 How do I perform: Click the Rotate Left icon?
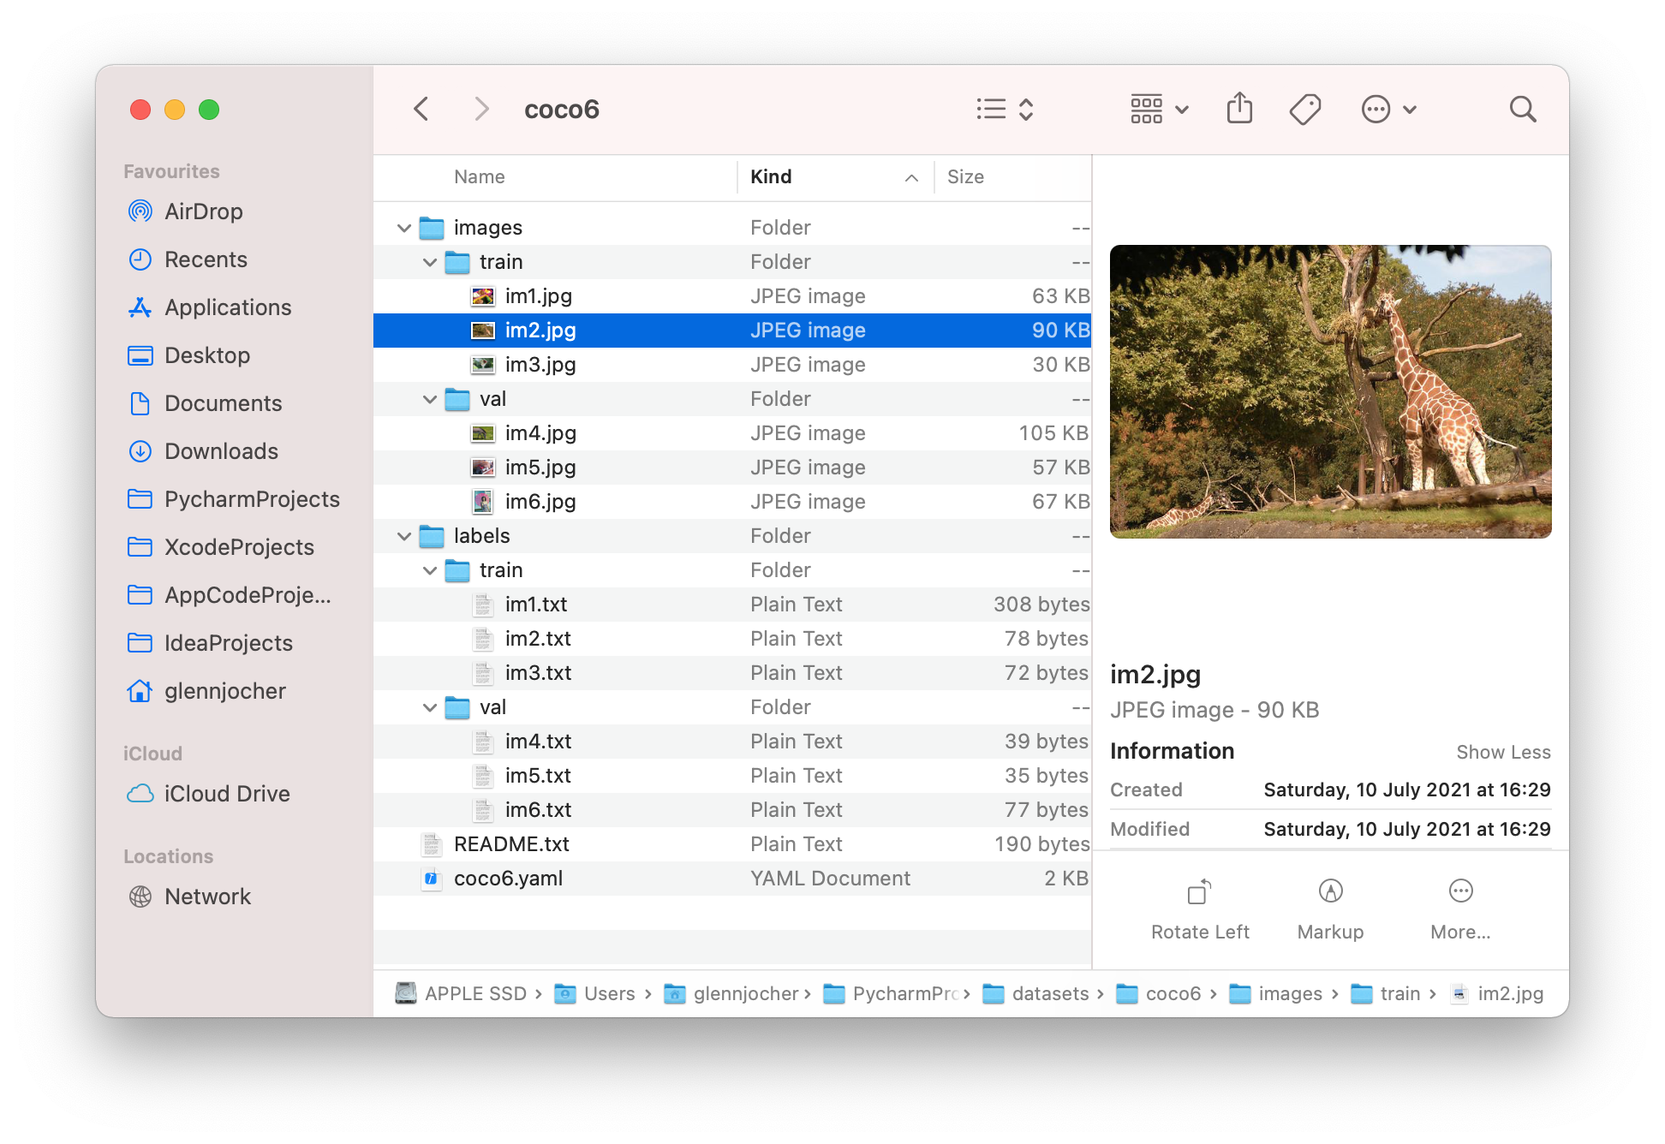click(1199, 892)
